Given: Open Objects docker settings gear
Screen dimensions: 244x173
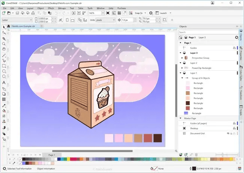Looking at the screenshot, I should [x=236, y=38].
